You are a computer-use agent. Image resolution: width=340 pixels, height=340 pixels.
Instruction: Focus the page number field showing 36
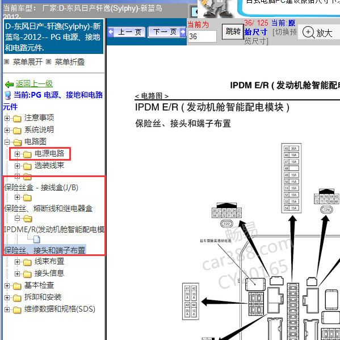point(202,36)
